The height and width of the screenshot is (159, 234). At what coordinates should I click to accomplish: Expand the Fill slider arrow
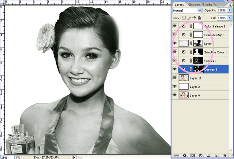[x=230, y=18]
